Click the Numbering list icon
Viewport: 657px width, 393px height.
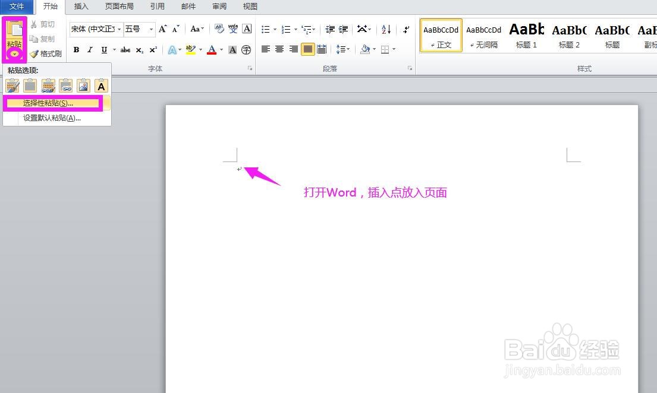click(x=286, y=29)
